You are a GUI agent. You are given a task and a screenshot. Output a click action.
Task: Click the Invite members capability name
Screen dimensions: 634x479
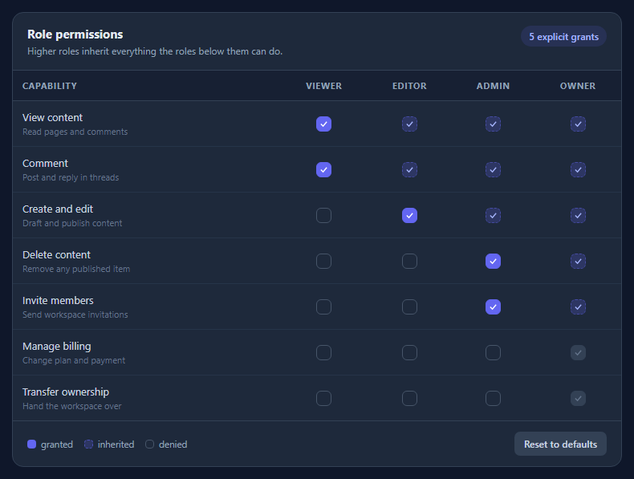(58, 300)
